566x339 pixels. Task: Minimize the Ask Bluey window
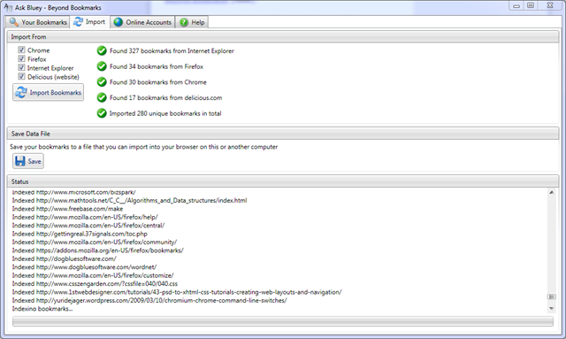(516, 5)
